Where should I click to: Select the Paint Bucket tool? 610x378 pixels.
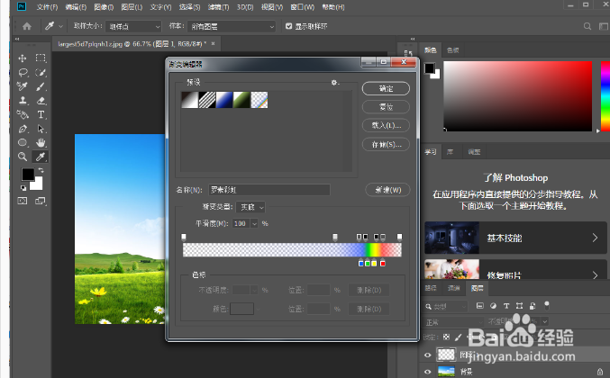(x=23, y=114)
